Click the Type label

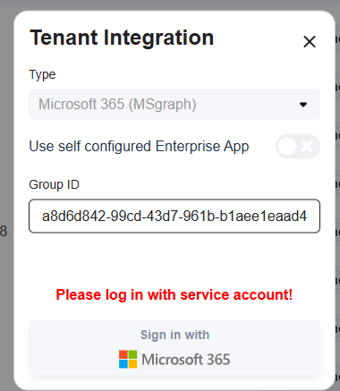click(42, 74)
